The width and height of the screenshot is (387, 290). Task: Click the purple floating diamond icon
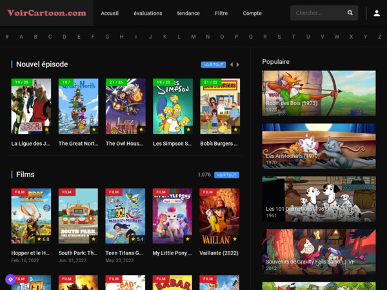[x=10, y=280]
